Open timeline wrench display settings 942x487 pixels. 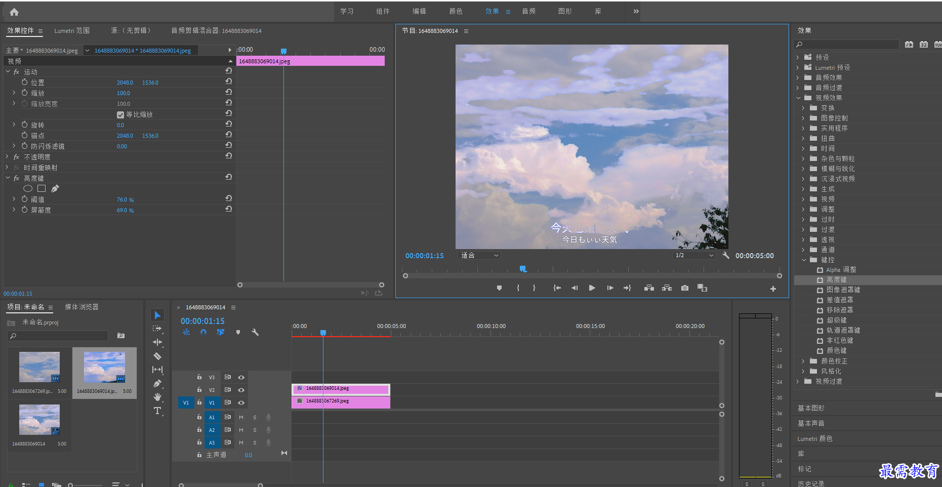click(255, 333)
